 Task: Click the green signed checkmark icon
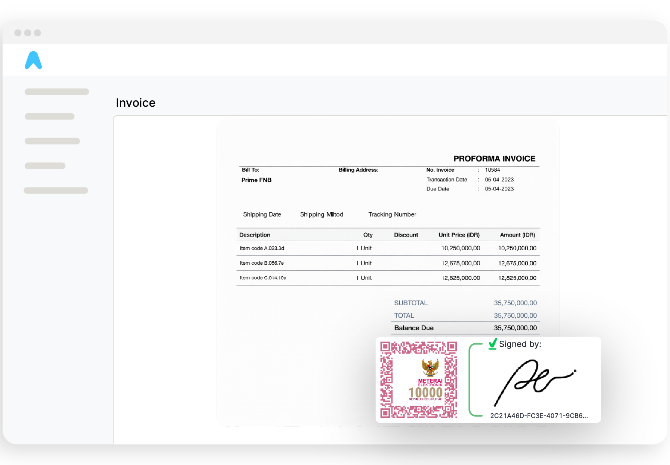[x=493, y=344]
